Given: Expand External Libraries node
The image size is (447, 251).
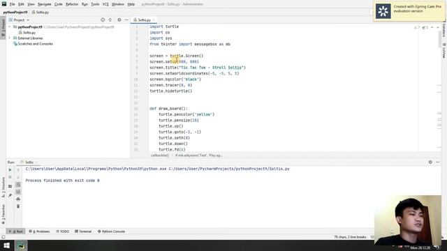Looking at the screenshot, I should pyautogui.click(x=9, y=38).
